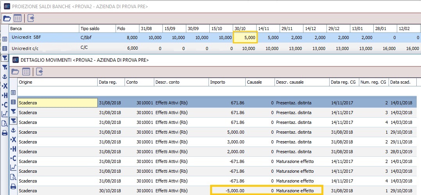Click the anchor icon in Proiezione Saldi Banche sidebar

pos(5,77)
